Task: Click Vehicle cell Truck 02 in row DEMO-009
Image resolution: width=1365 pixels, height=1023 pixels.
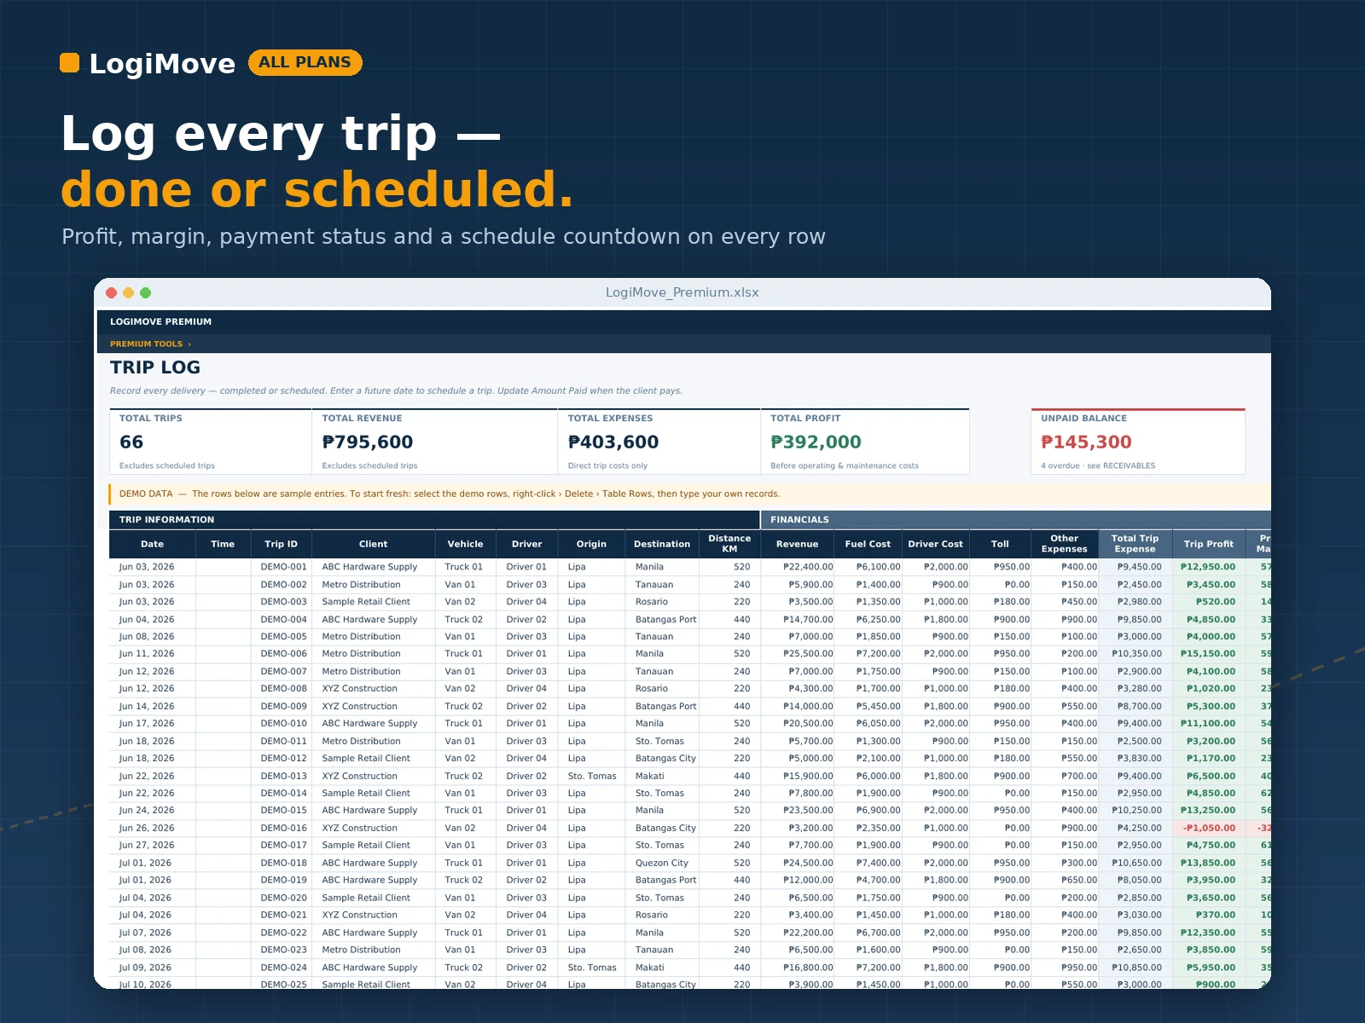Action: (465, 707)
